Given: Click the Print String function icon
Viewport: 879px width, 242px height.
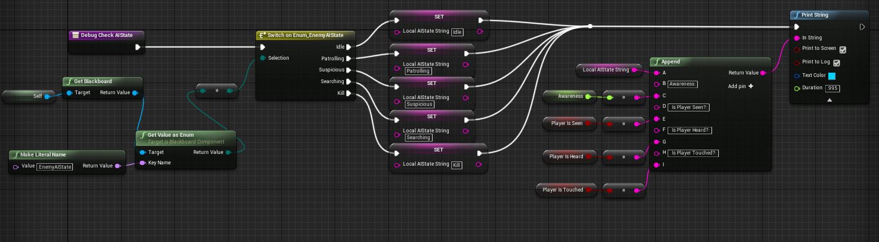Looking at the screenshot, I should pyautogui.click(x=797, y=15).
